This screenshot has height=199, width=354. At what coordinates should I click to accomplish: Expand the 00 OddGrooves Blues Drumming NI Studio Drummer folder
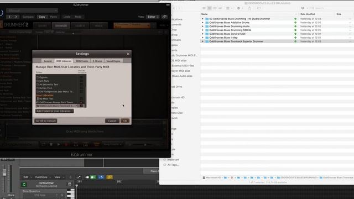tap(202, 19)
